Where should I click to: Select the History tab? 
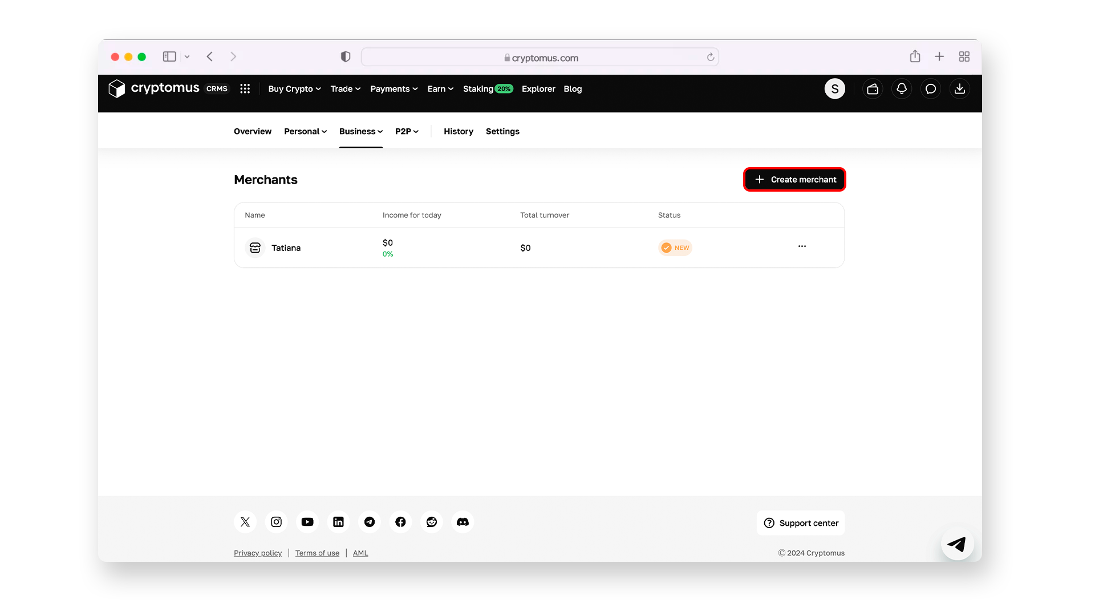tap(458, 131)
